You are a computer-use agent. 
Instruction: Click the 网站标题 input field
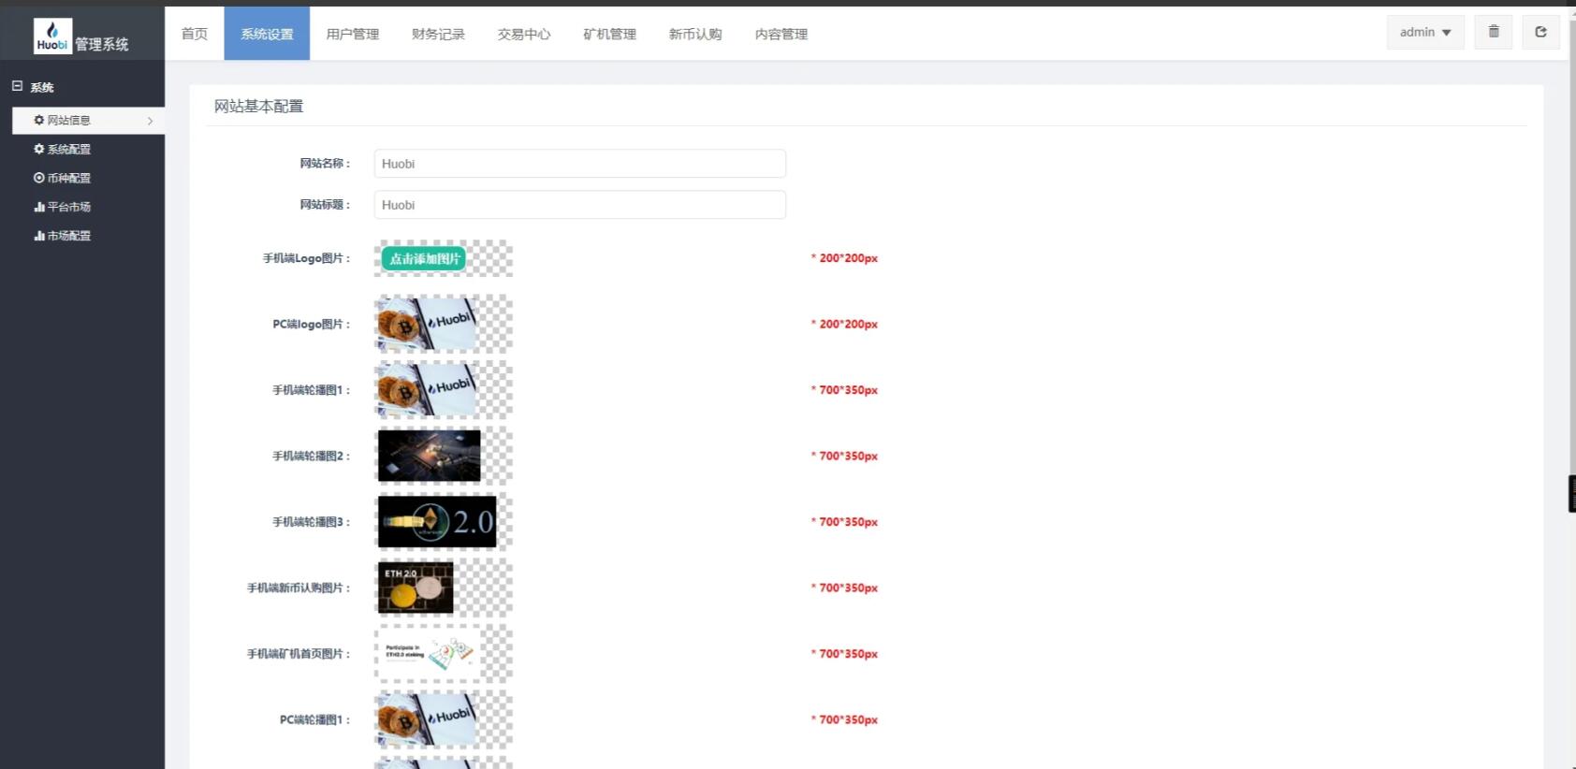pyautogui.click(x=579, y=205)
